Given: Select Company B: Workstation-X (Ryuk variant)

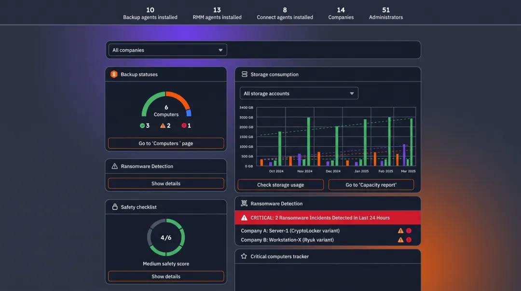Looking at the screenshot, I should coord(287,240).
